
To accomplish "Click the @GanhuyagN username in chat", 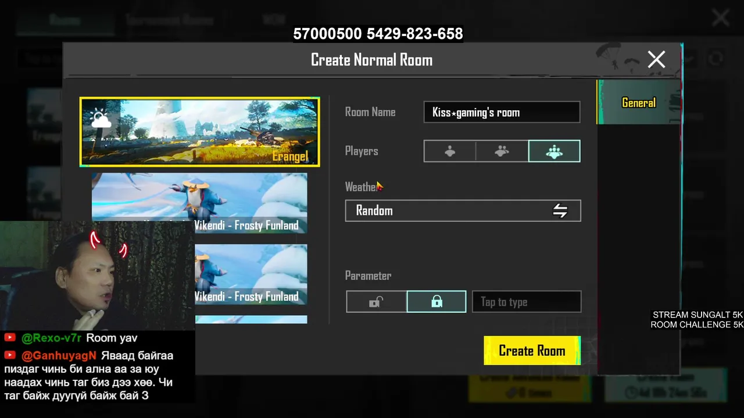I will pos(59,356).
